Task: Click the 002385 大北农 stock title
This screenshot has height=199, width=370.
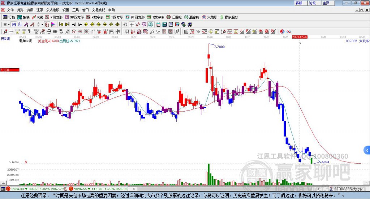Action: point(357,41)
